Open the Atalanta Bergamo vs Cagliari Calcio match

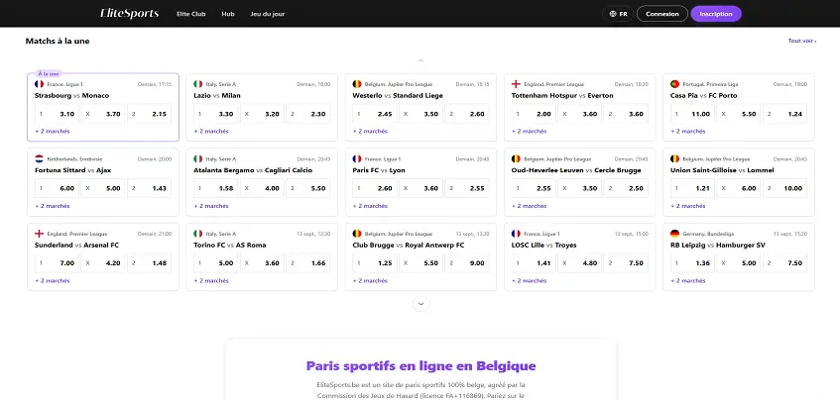click(x=253, y=170)
